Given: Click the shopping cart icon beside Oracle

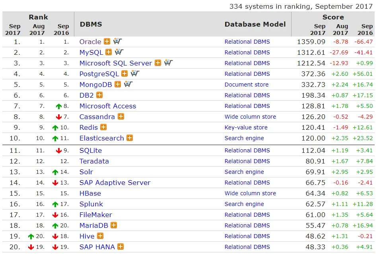Looking at the screenshot, I should pos(117,41).
